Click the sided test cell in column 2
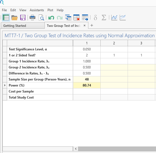The width and height of the screenshot is (156, 153). click(114, 55)
